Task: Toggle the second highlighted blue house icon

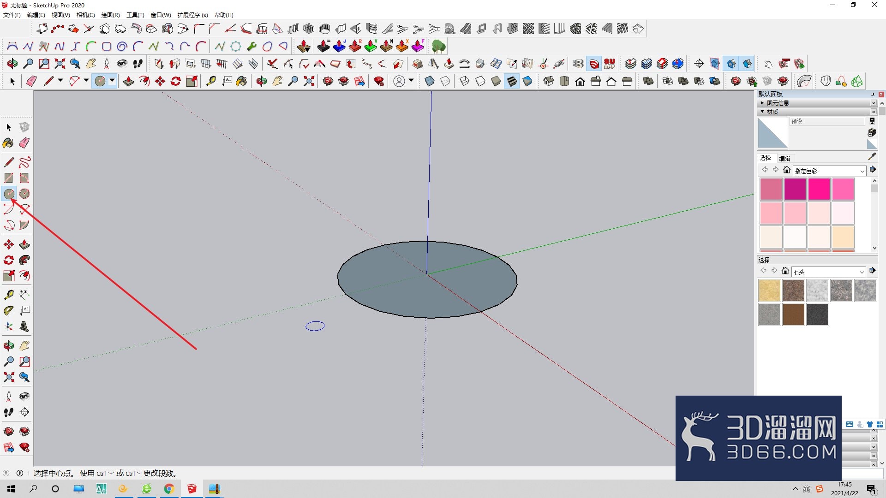Action: pos(747,64)
